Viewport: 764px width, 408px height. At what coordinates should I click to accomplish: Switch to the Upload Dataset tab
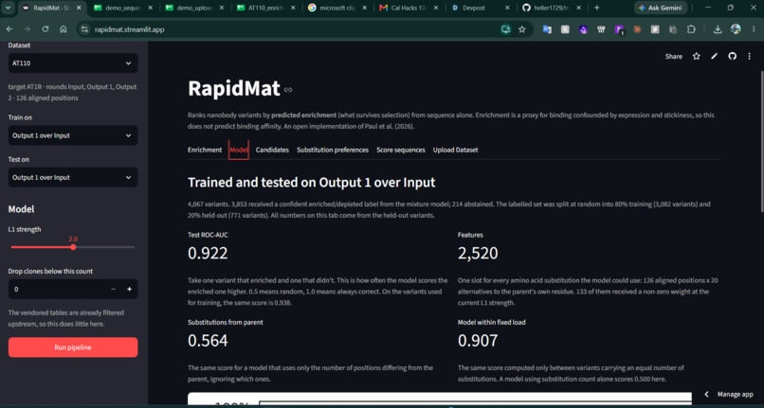click(x=456, y=150)
